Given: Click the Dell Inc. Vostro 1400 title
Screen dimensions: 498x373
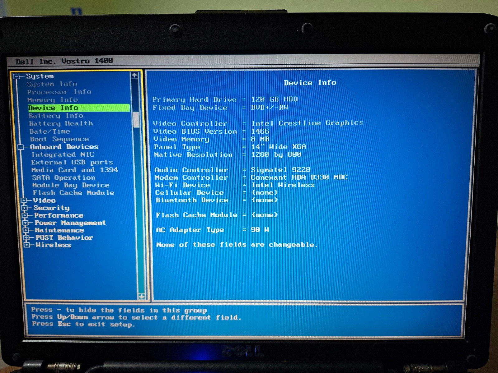Looking at the screenshot, I should (x=64, y=61).
